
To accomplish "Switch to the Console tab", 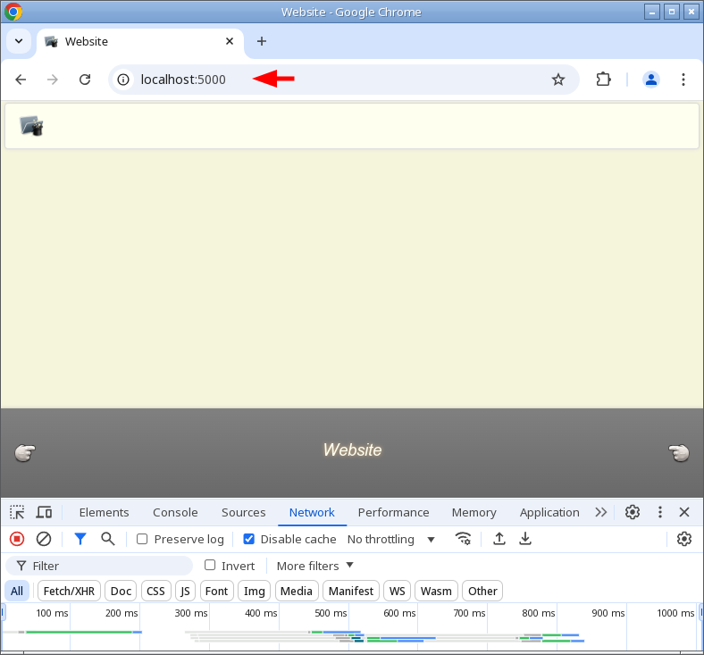I will (175, 512).
